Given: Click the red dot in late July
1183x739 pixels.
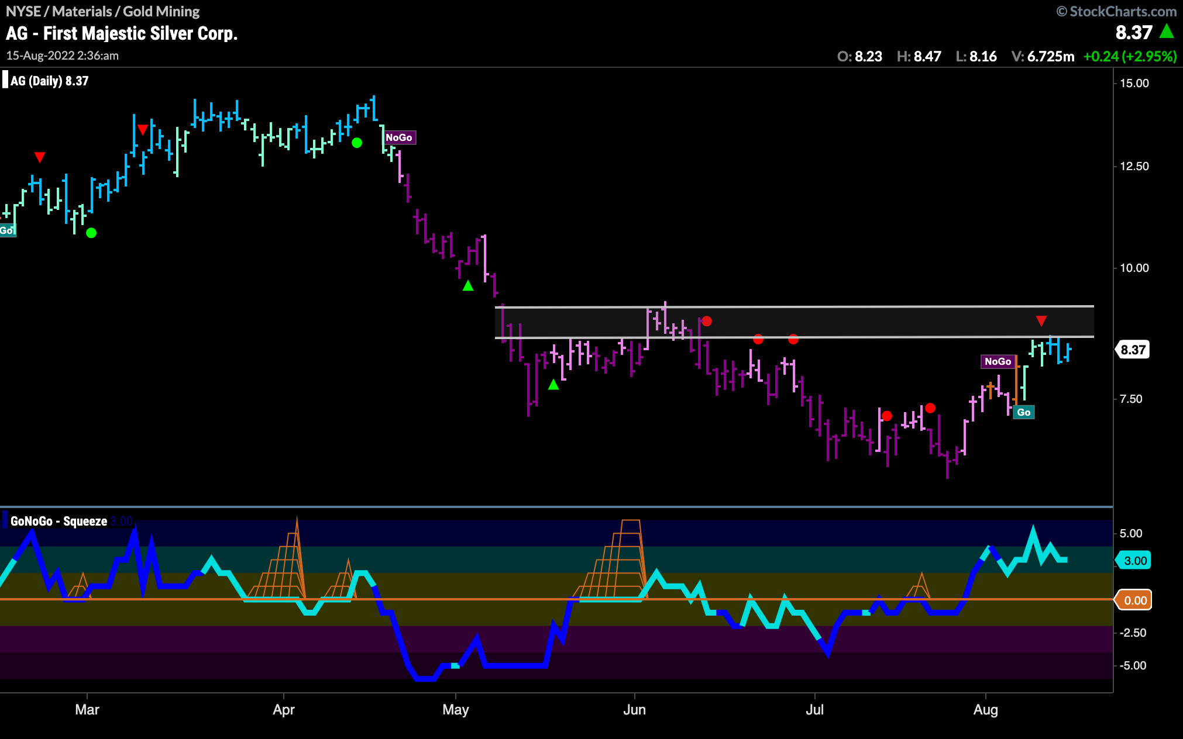Looking at the screenshot, I should tap(930, 408).
